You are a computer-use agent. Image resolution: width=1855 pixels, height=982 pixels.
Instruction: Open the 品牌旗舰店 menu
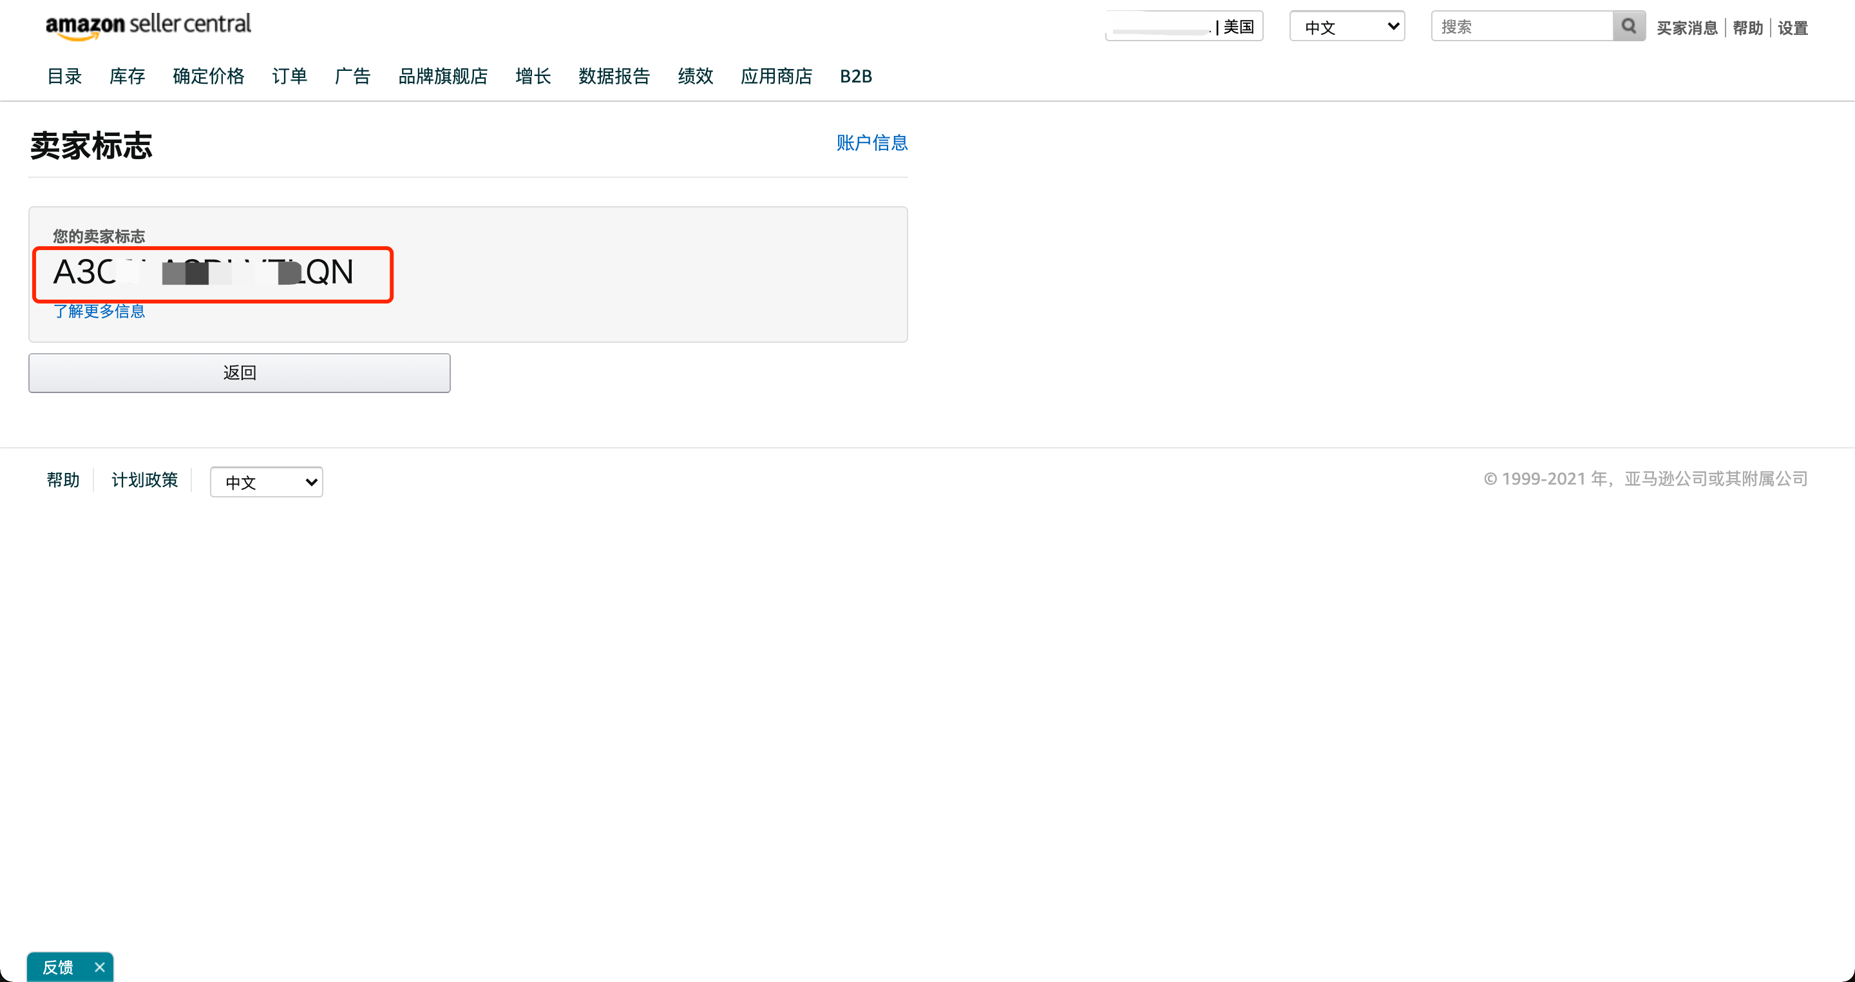click(x=443, y=77)
